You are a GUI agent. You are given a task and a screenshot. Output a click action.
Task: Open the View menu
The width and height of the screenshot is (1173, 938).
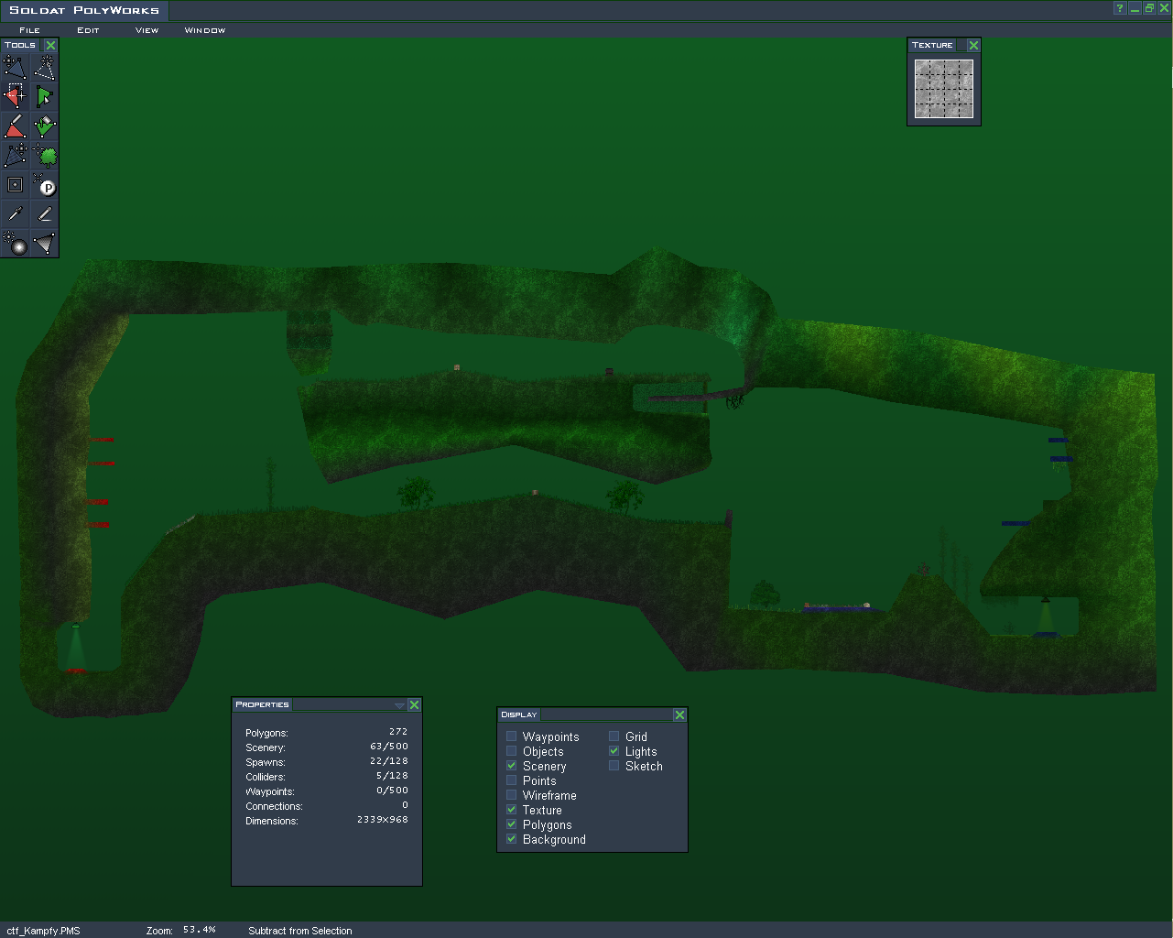tap(147, 30)
